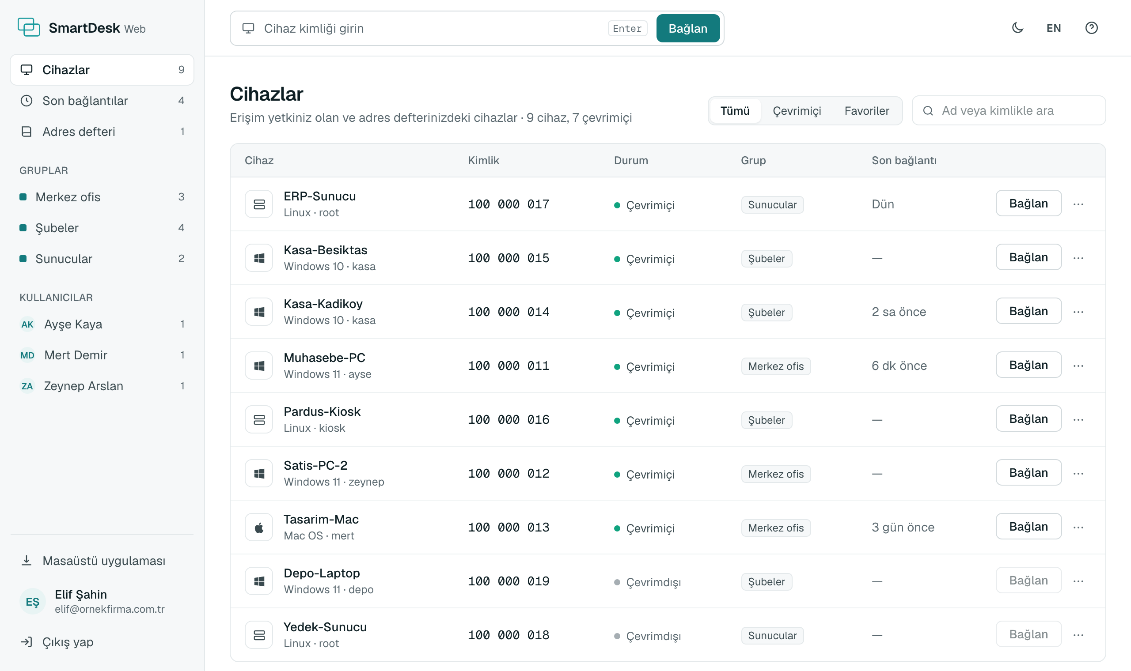Open more options for Depo-Laptop
Viewport: 1131px width, 671px height.
tap(1078, 581)
